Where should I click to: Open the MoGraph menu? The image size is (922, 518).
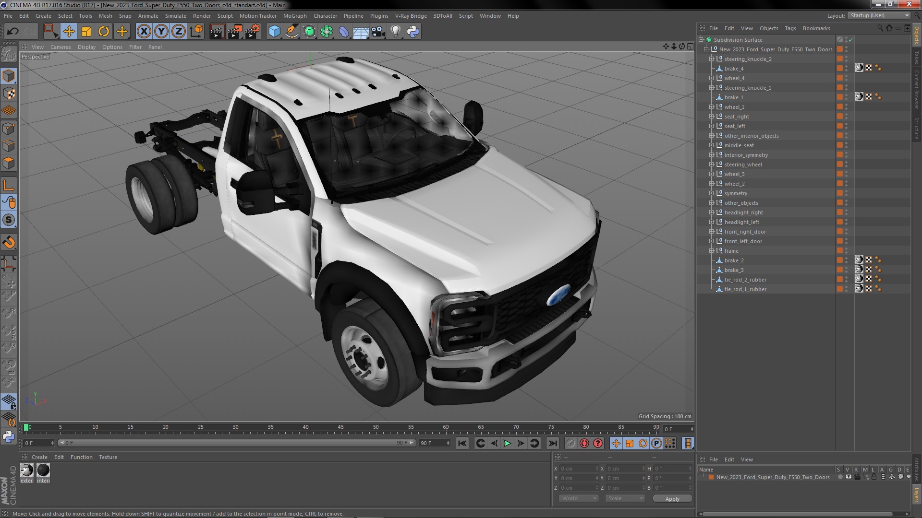point(295,16)
